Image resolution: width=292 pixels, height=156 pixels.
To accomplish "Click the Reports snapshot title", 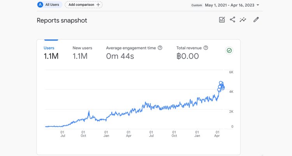I will coord(62,21).
